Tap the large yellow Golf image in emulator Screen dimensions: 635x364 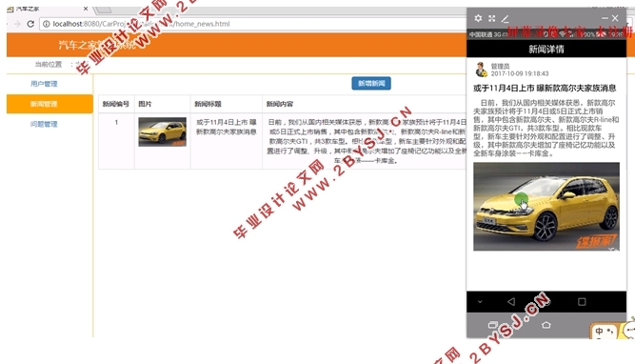tap(546, 207)
